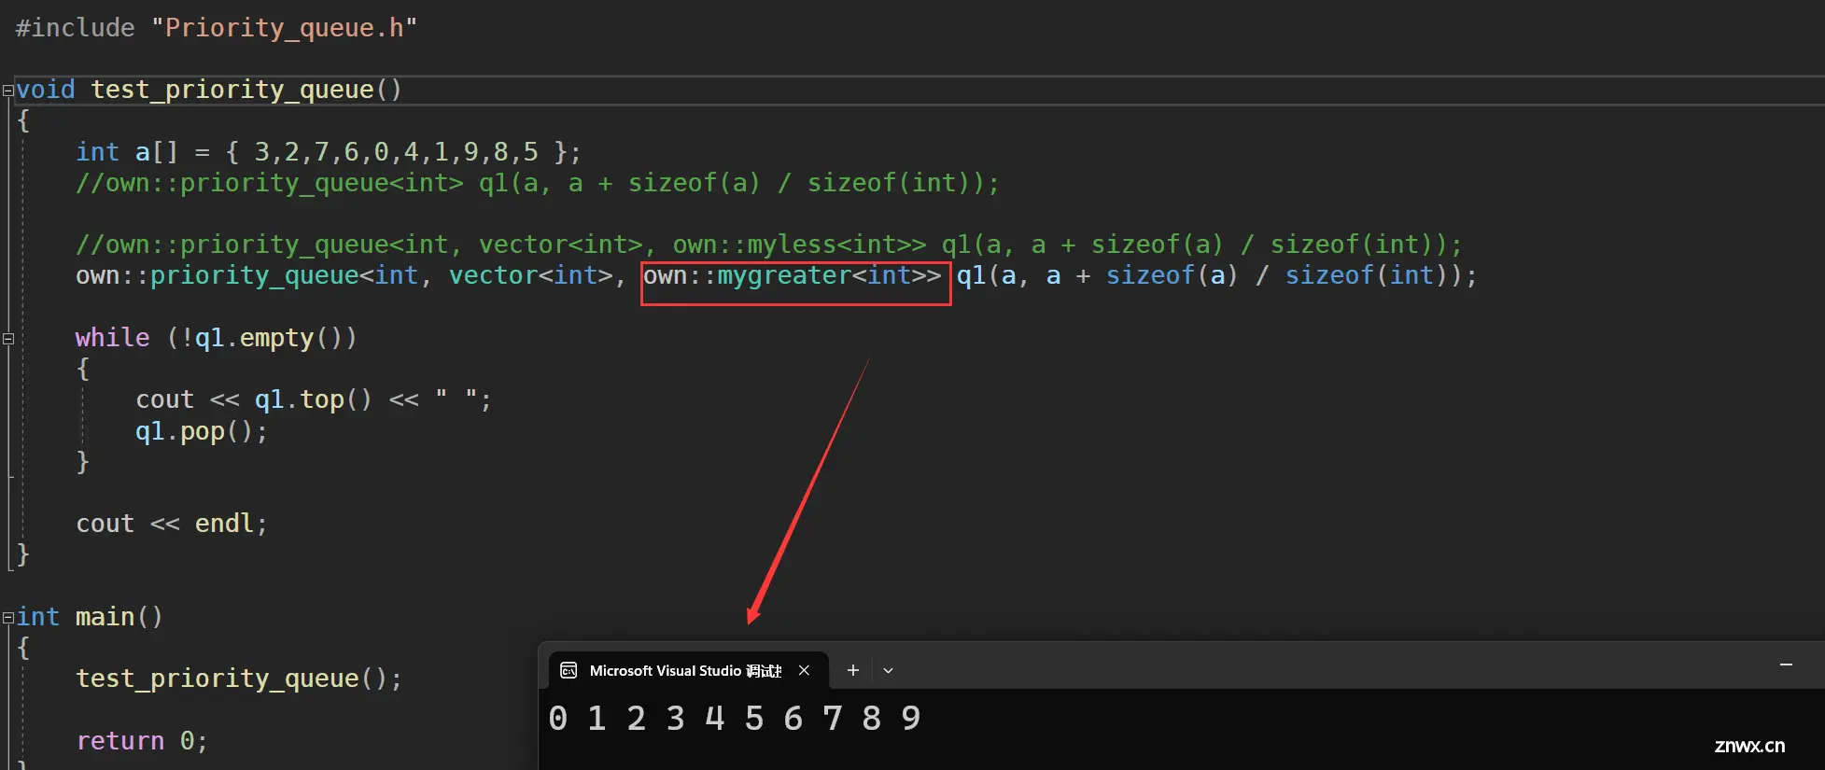Click the 'int a[] = { 3,2,7,6,0,4,1,9,8,5 };' line
This screenshot has width=1825, height=770.
(x=329, y=152)
